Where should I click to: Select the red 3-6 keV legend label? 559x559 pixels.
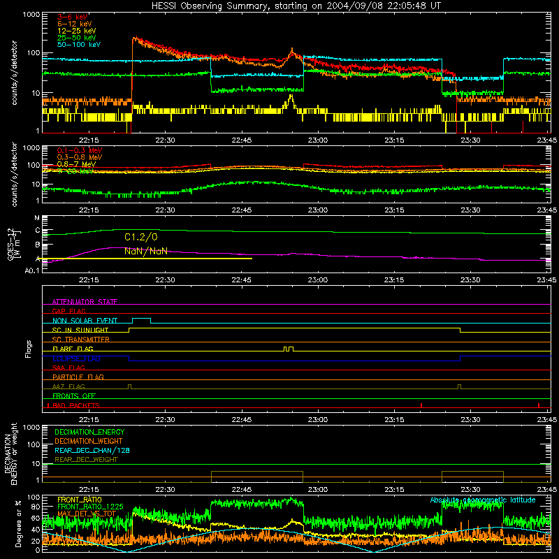pyautogui.click(x=72, y=17)
